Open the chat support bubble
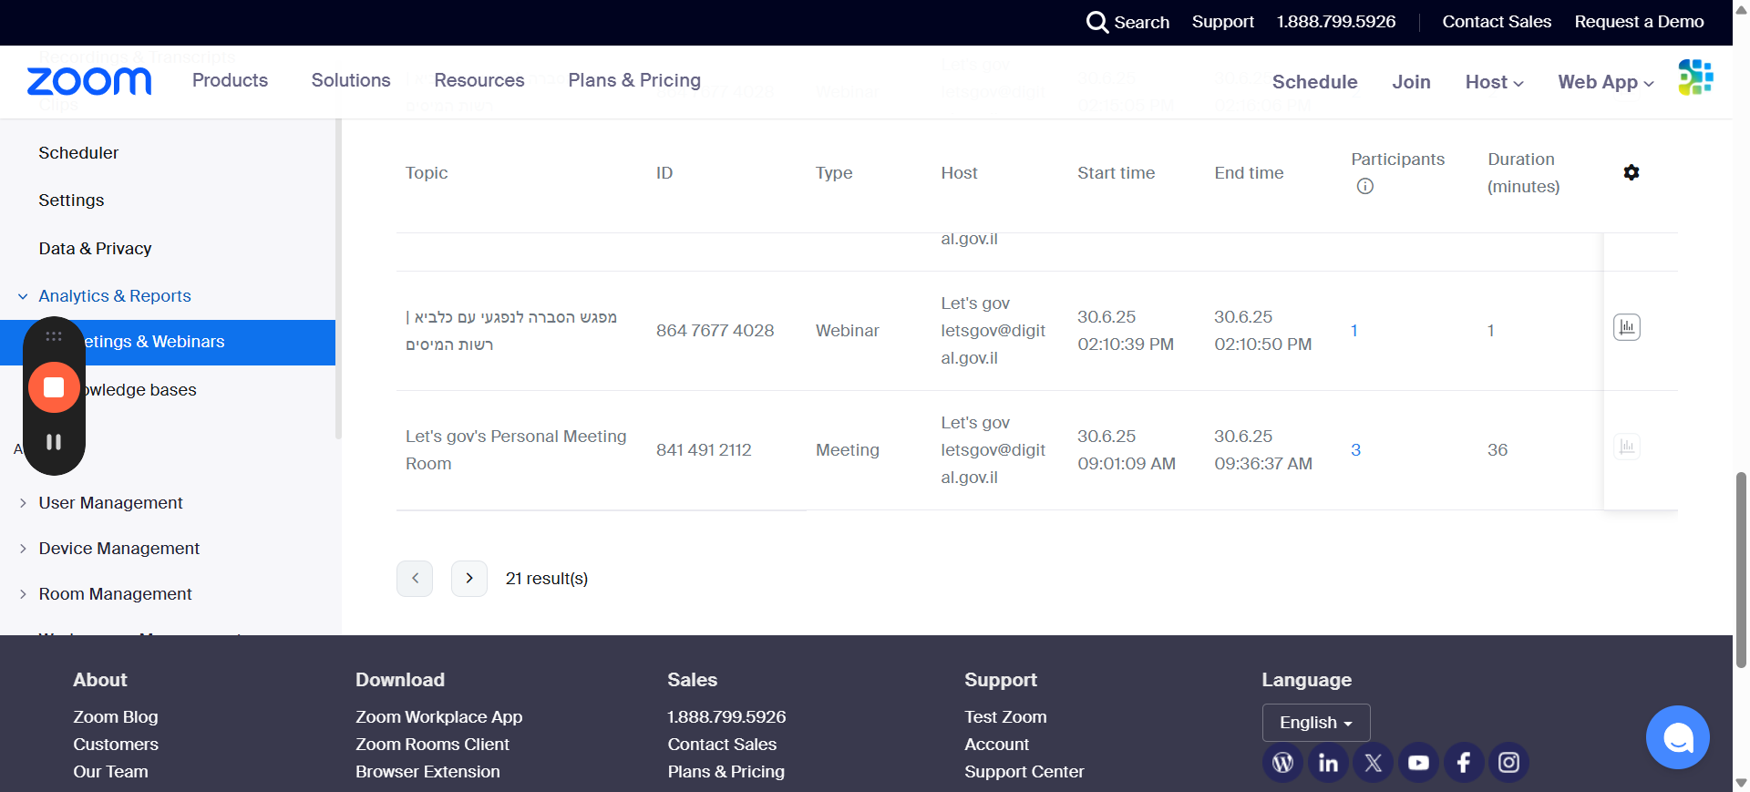 [1677, 737]
